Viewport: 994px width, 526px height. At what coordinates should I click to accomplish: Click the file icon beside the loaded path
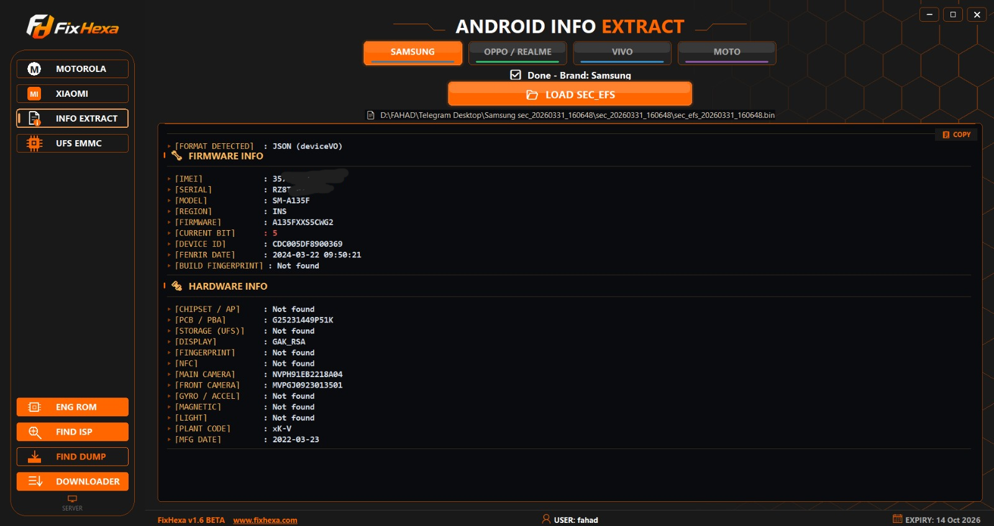(x=371, y=115)
